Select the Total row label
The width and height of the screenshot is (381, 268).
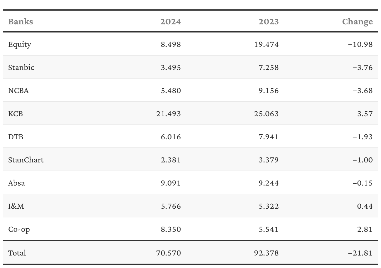click(x=17, y=253)
